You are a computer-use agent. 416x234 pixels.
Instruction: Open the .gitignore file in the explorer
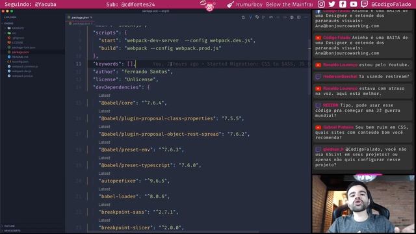(x=18, y=38)
